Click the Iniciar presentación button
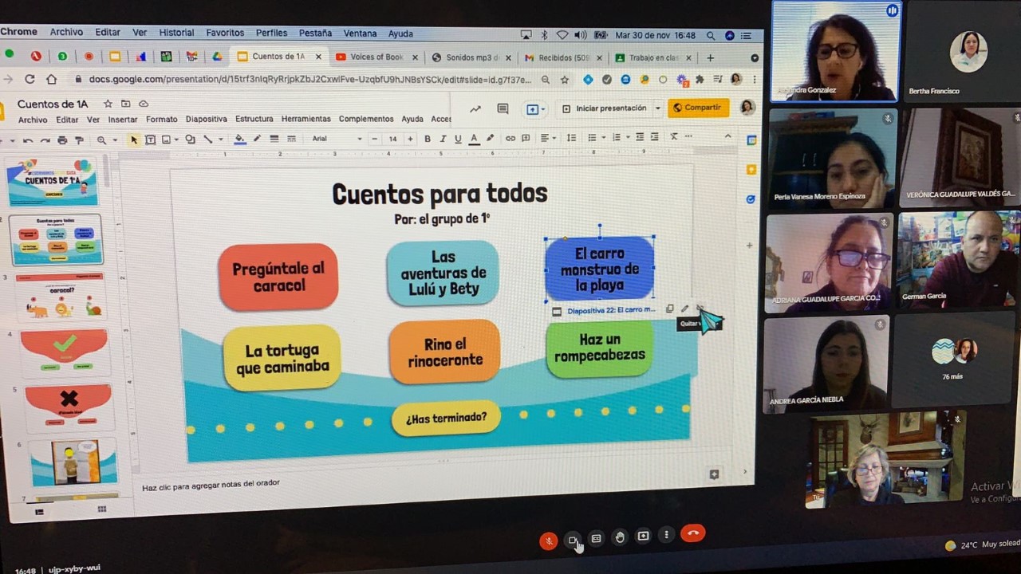The width and height of the screenshot is (1021, 574). pyautogui.click(x=605, y=108)
